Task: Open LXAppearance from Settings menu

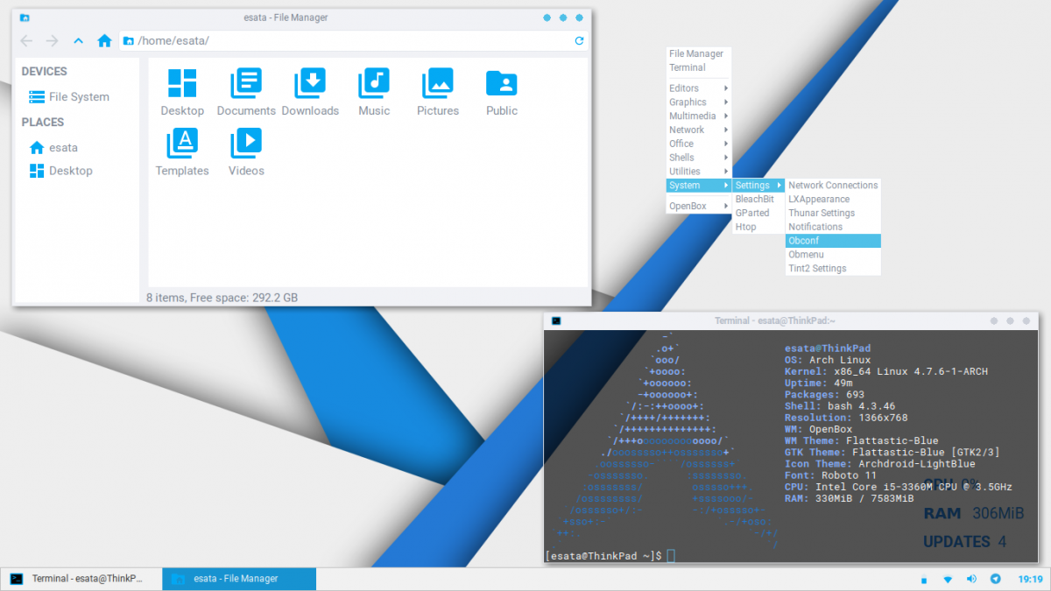Action: (833, 200)
